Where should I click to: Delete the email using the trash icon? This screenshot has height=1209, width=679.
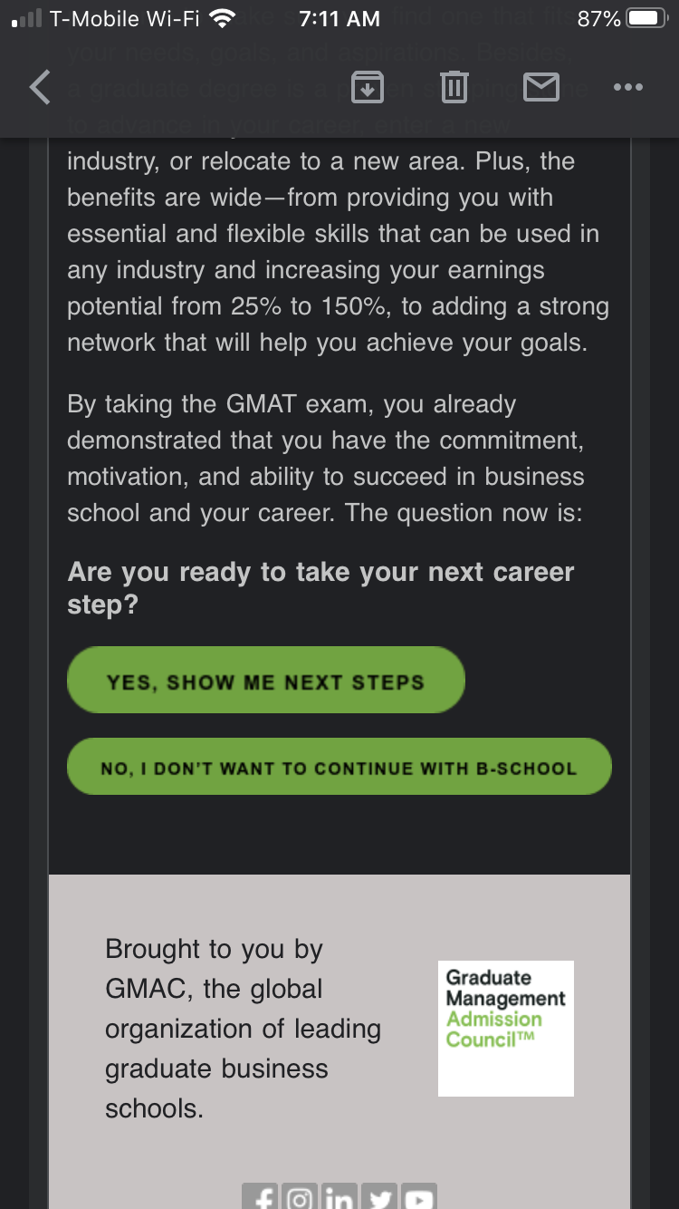[454, 88]
